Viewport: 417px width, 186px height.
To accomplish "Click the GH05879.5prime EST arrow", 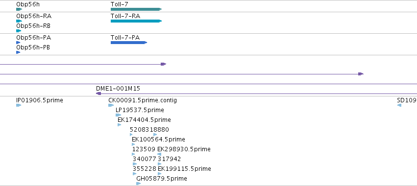I will click(x=139, y=184).
